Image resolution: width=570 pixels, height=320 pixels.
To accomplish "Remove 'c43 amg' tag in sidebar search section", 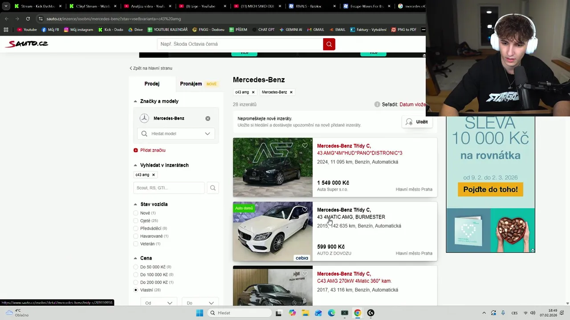I will [153, 175].
